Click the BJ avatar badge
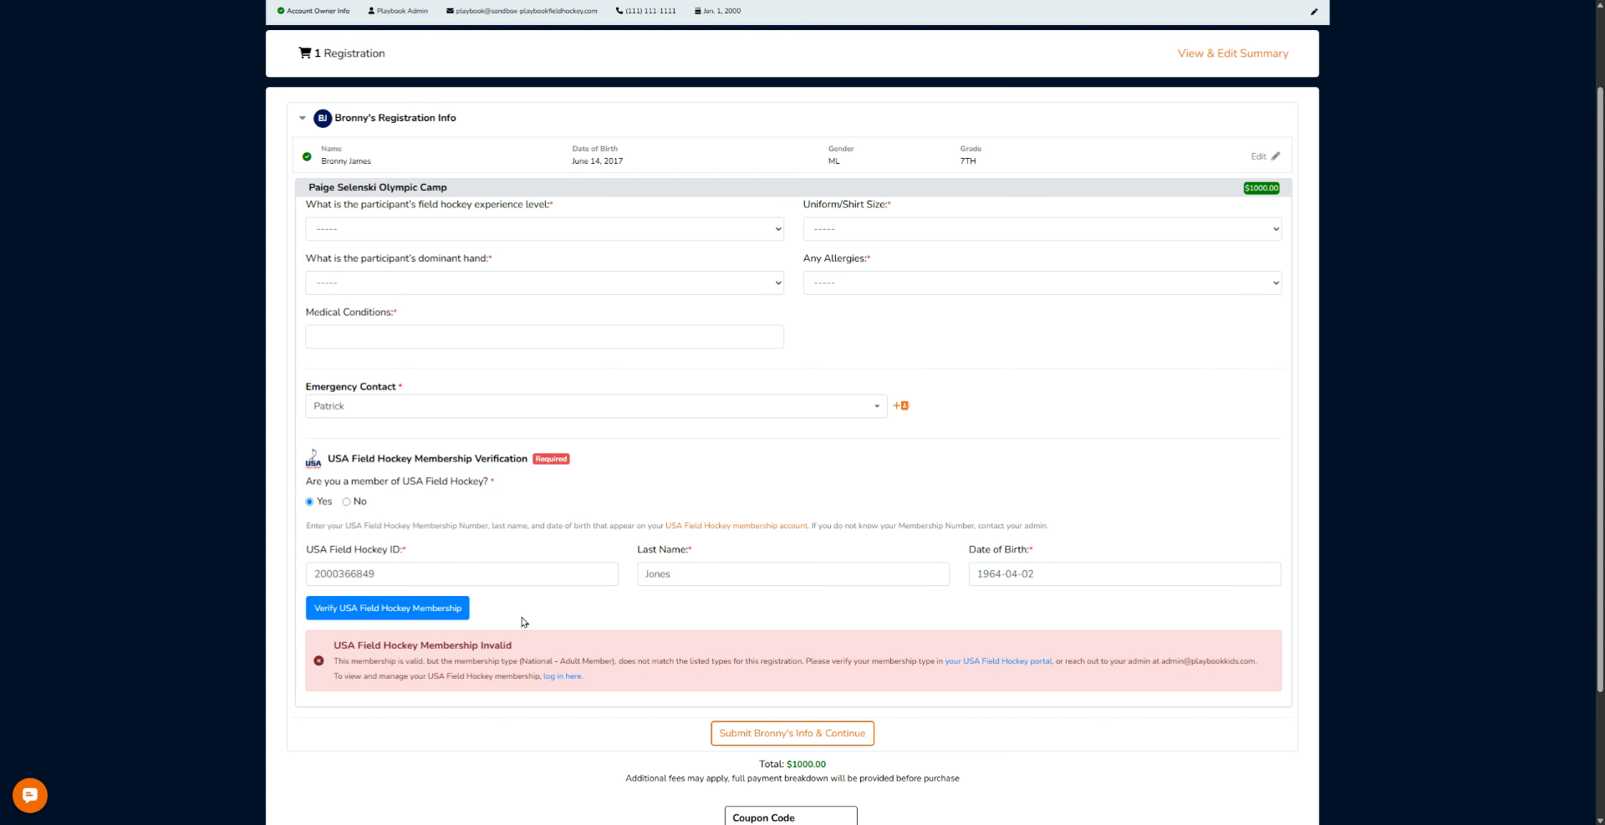The width and height of the screenshot is (1605, 825). (x=323, y=118)
